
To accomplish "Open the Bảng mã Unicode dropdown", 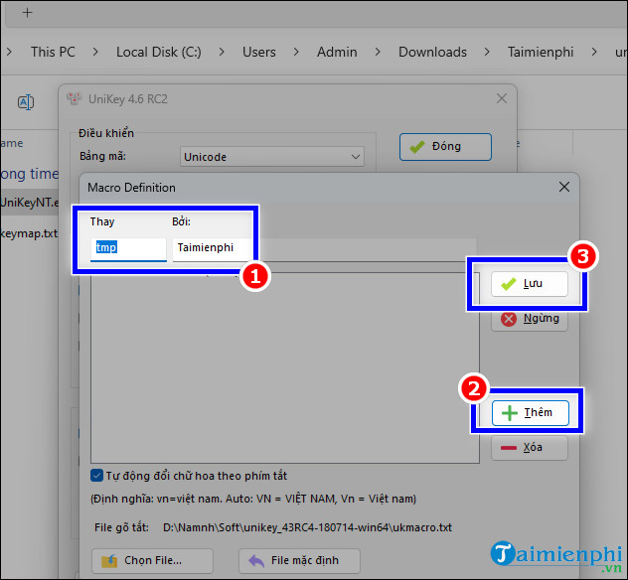I will [272, 157].
